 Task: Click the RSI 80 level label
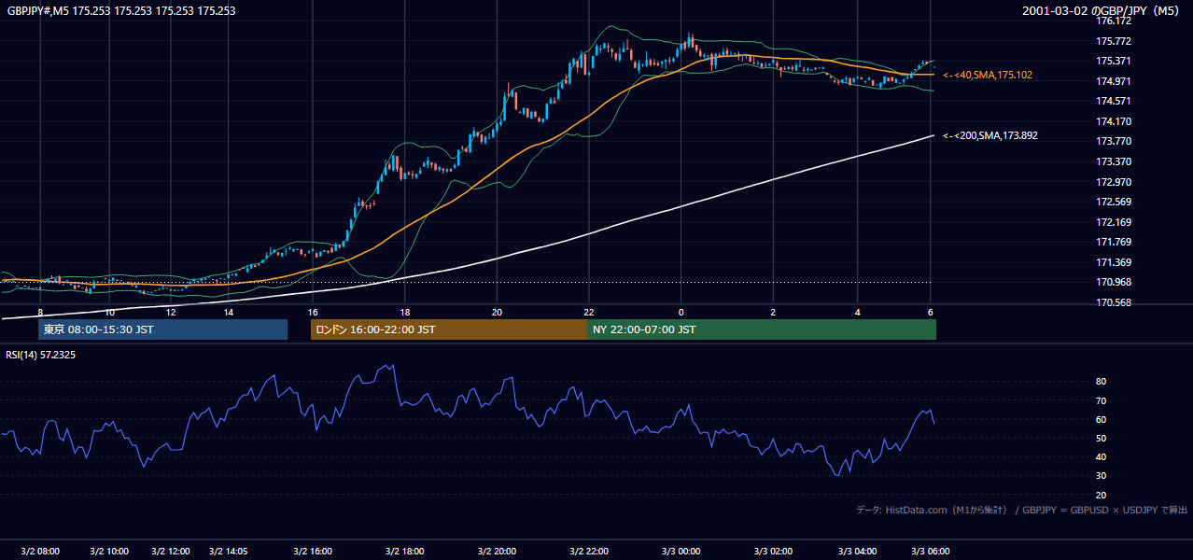tap(1102, 382)
